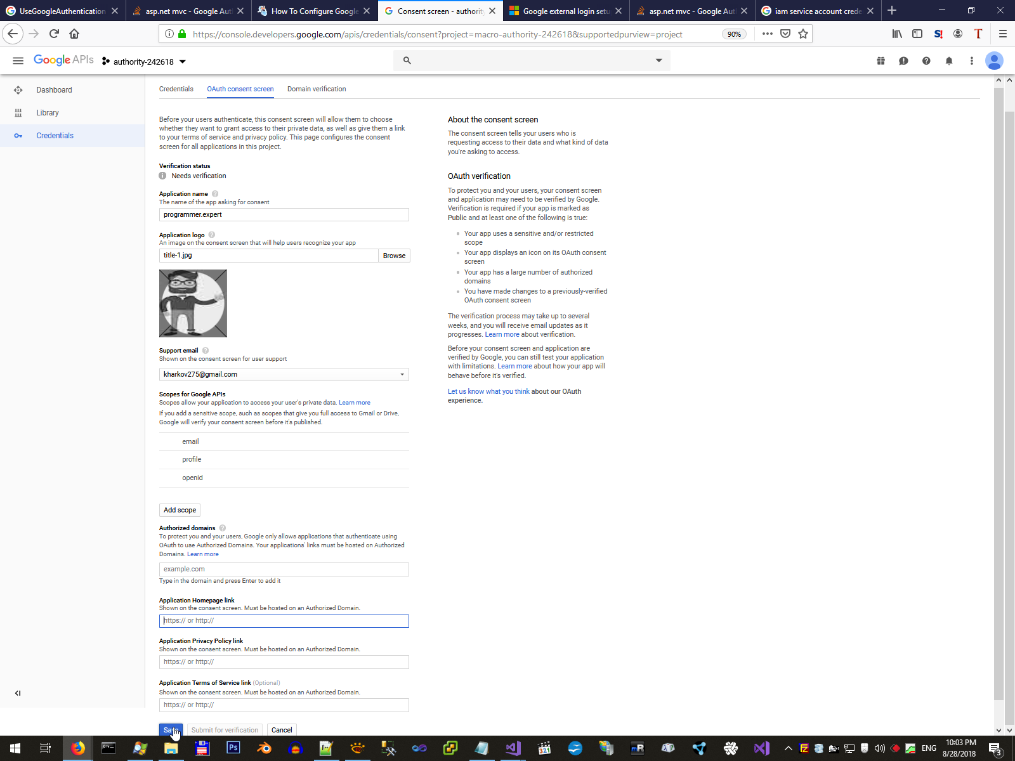
Task: Go back using the browser back arrow
Action: (x=13, y=34)
